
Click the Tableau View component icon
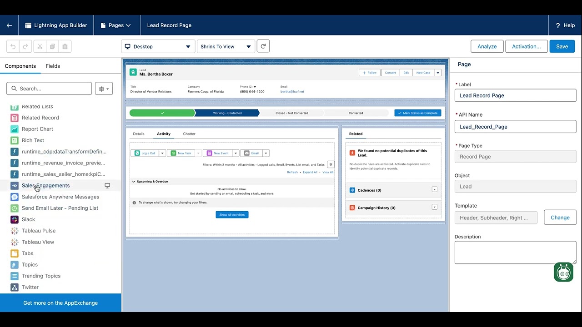(x=15, y=242)
